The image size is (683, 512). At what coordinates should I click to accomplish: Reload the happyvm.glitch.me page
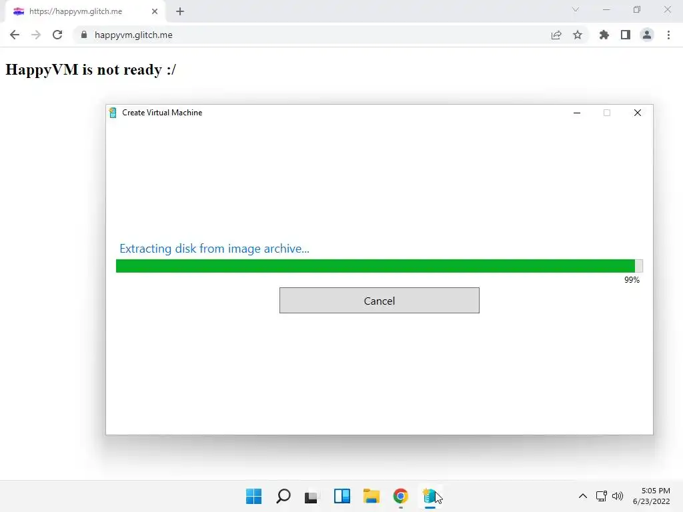[x=57, y=35]
